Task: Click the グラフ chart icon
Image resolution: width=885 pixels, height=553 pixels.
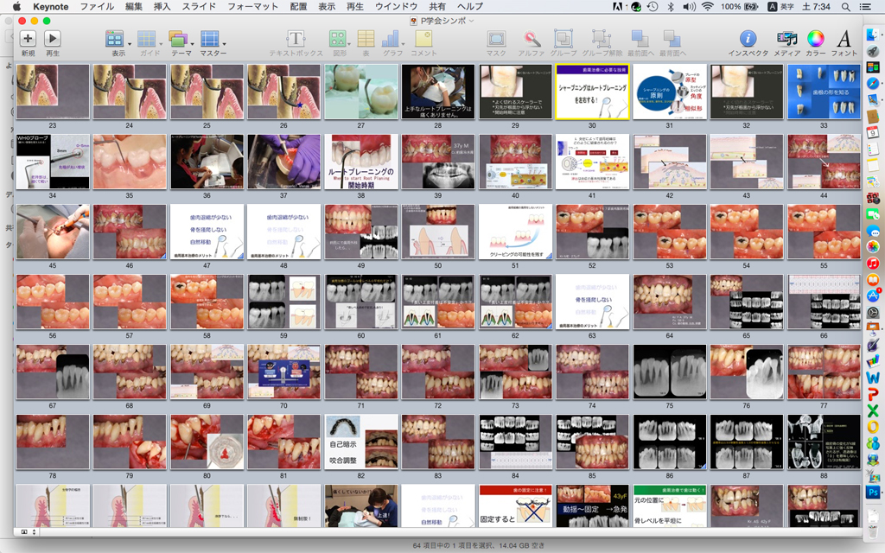Action: 391,39
